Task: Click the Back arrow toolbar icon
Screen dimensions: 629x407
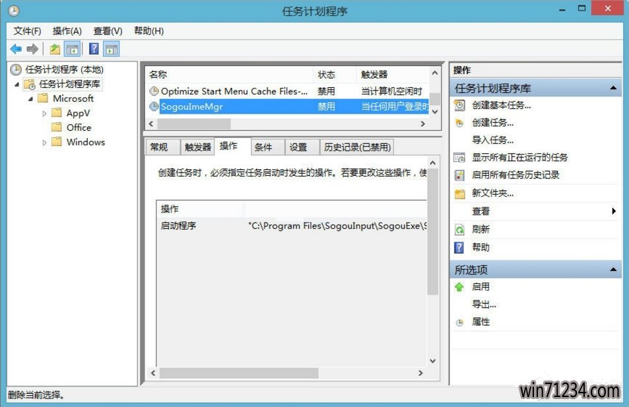Action: 16,49
